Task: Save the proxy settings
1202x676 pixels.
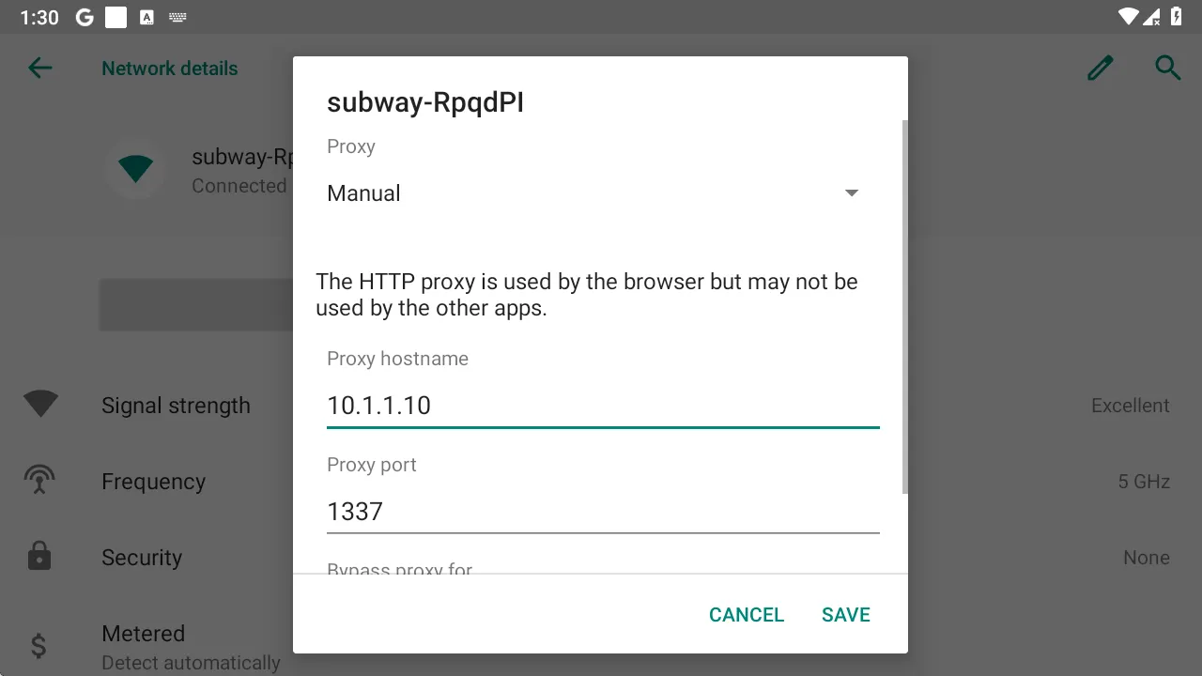Action: point(846,614)
